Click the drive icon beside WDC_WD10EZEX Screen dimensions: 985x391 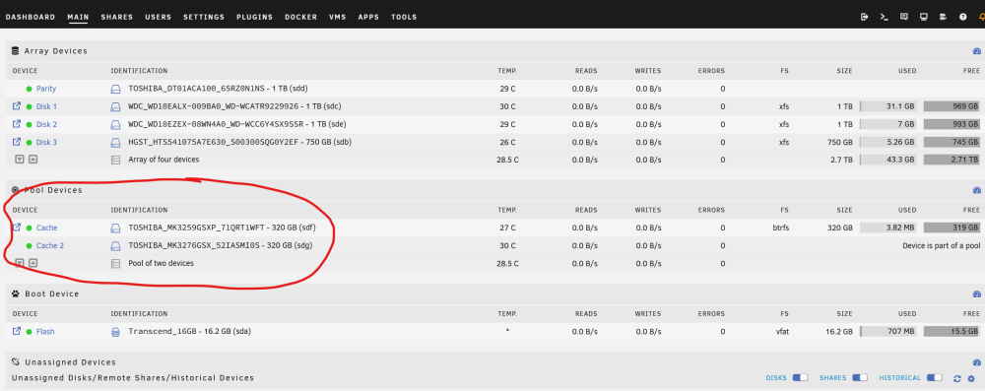pyautogui.click(x=115, y=124)
